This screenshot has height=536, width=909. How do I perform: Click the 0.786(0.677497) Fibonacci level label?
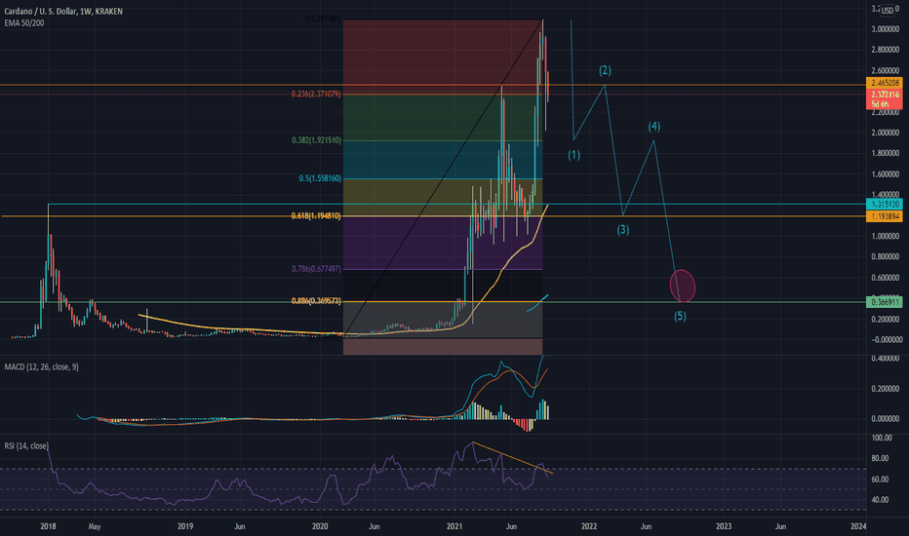click(x=317, y=269)
